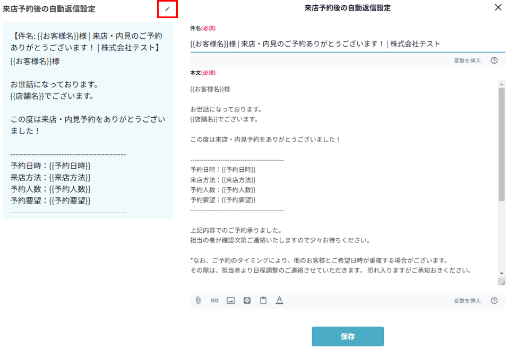Image resolution: width=508 pixels, height=349 pixels.
Task: Click 担当の者が確認次第ご連絡 line in body editor
Action: pyautogui.click(x=280, y=240)
